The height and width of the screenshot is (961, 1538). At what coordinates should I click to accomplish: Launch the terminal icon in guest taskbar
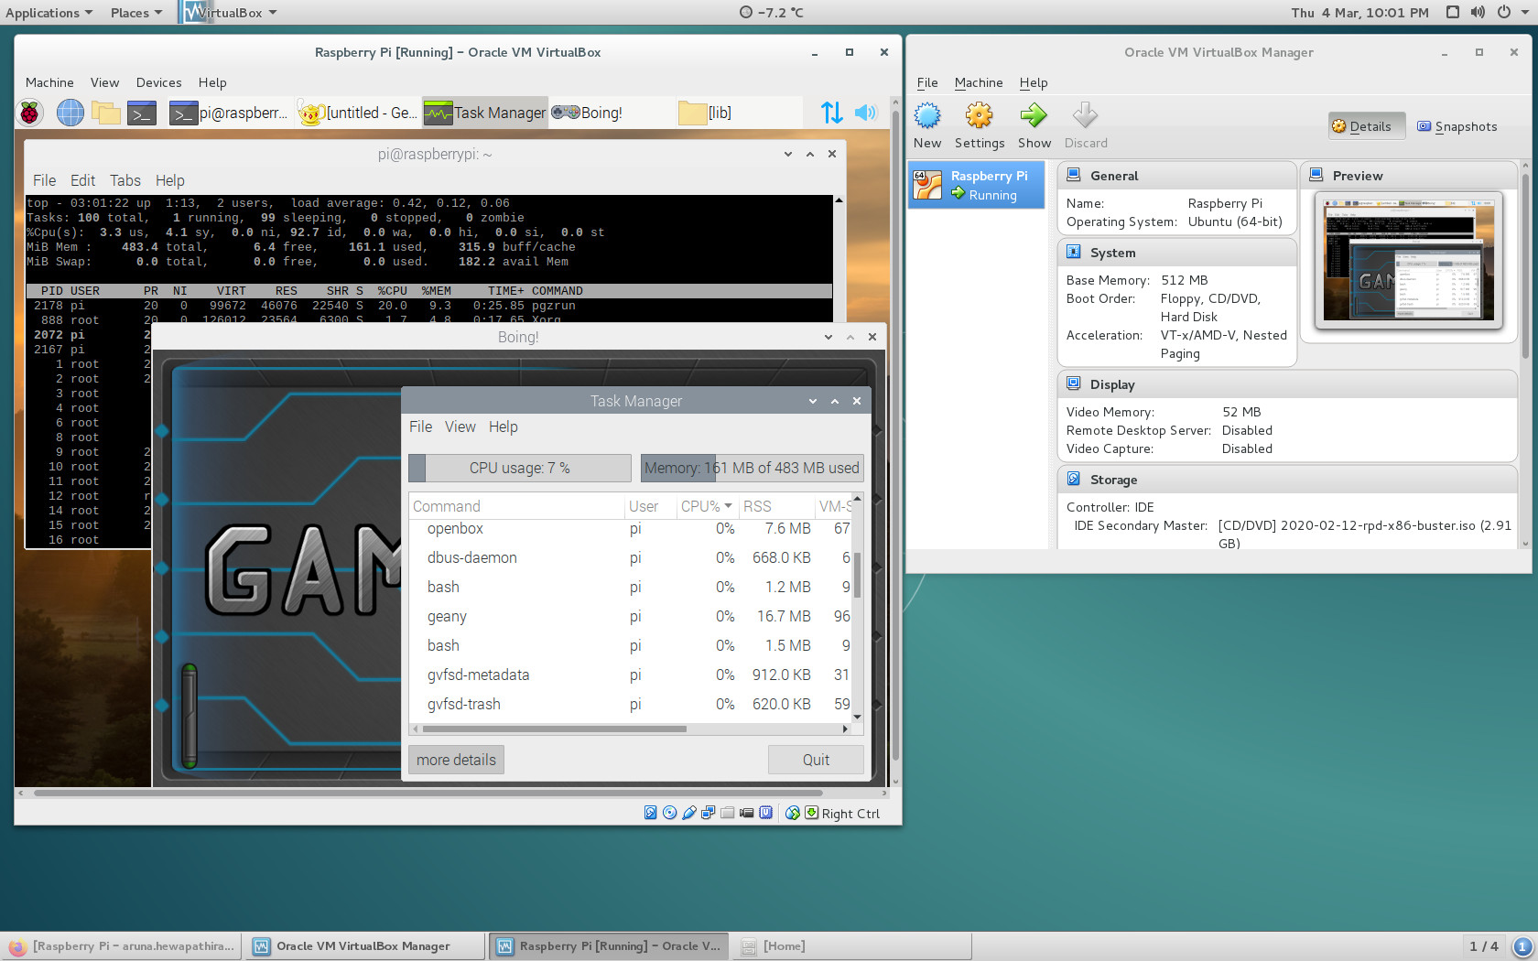[142, 113]
